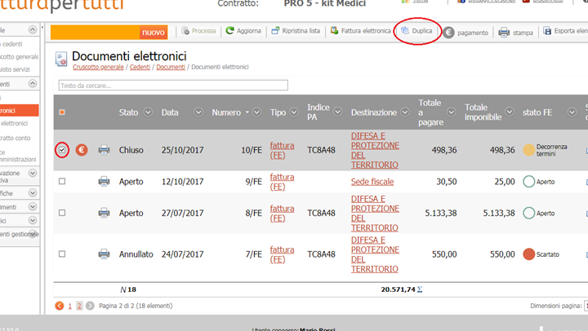
Task: Open 'cedenti' sidebar menu item
Action: (12, 44)
